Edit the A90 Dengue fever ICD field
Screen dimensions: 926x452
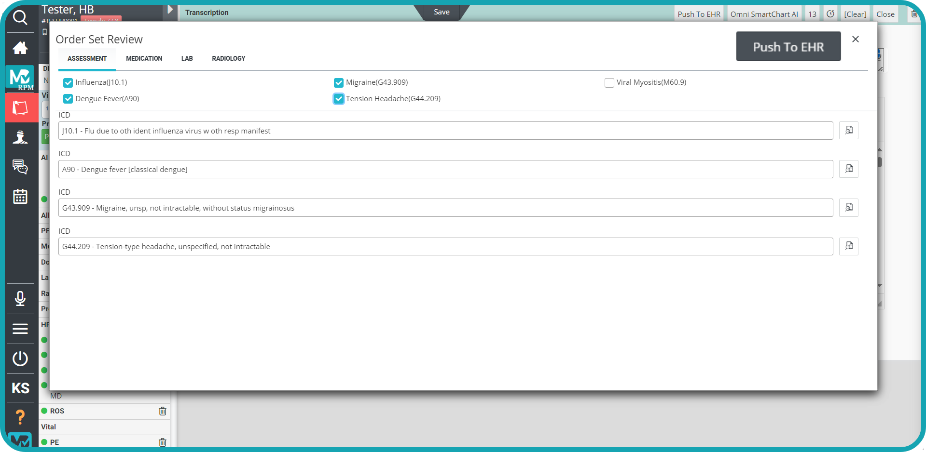(446, 169)
